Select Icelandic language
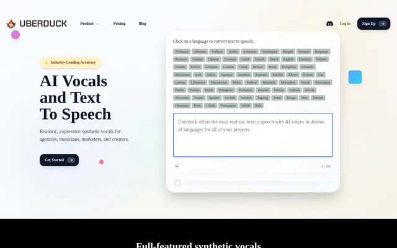Image resolution: width=397 pixels, height=248 pixels. click(x=308, y=67)
